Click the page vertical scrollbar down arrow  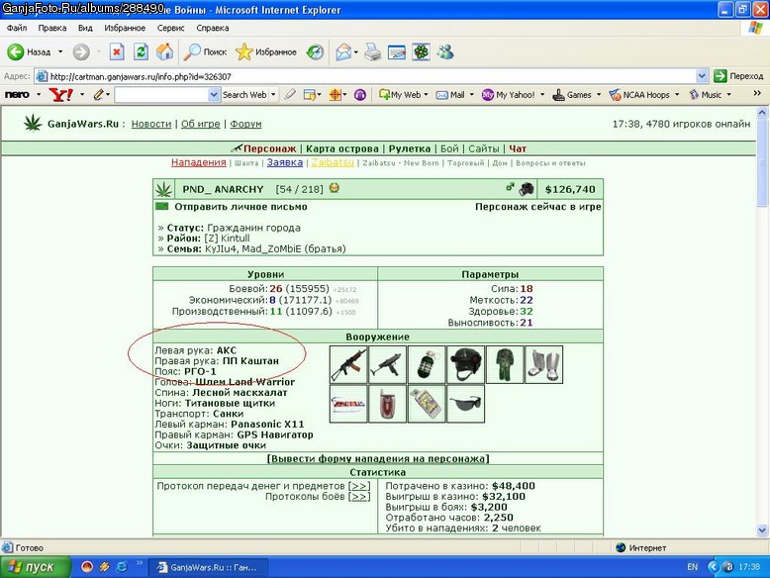click(762, 530)
